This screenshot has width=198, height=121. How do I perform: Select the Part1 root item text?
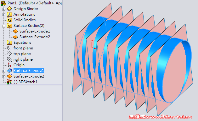click(x=35, y=3)
